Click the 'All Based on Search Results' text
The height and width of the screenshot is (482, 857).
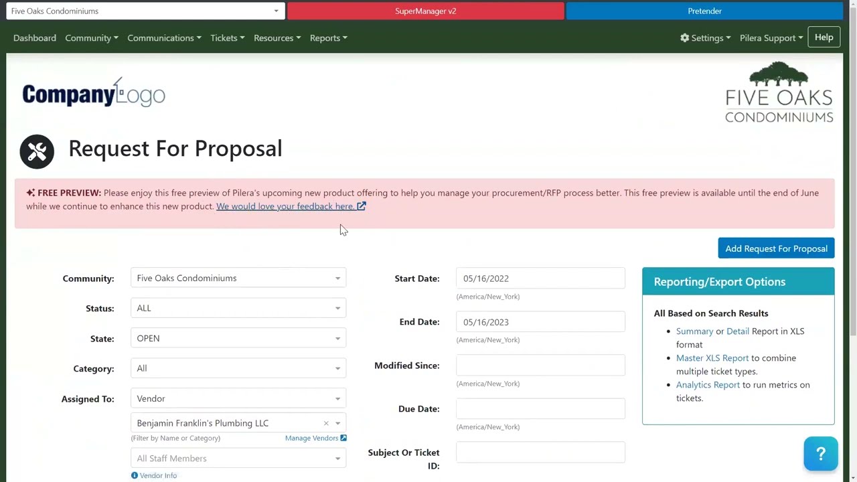(x=711, y=313)
